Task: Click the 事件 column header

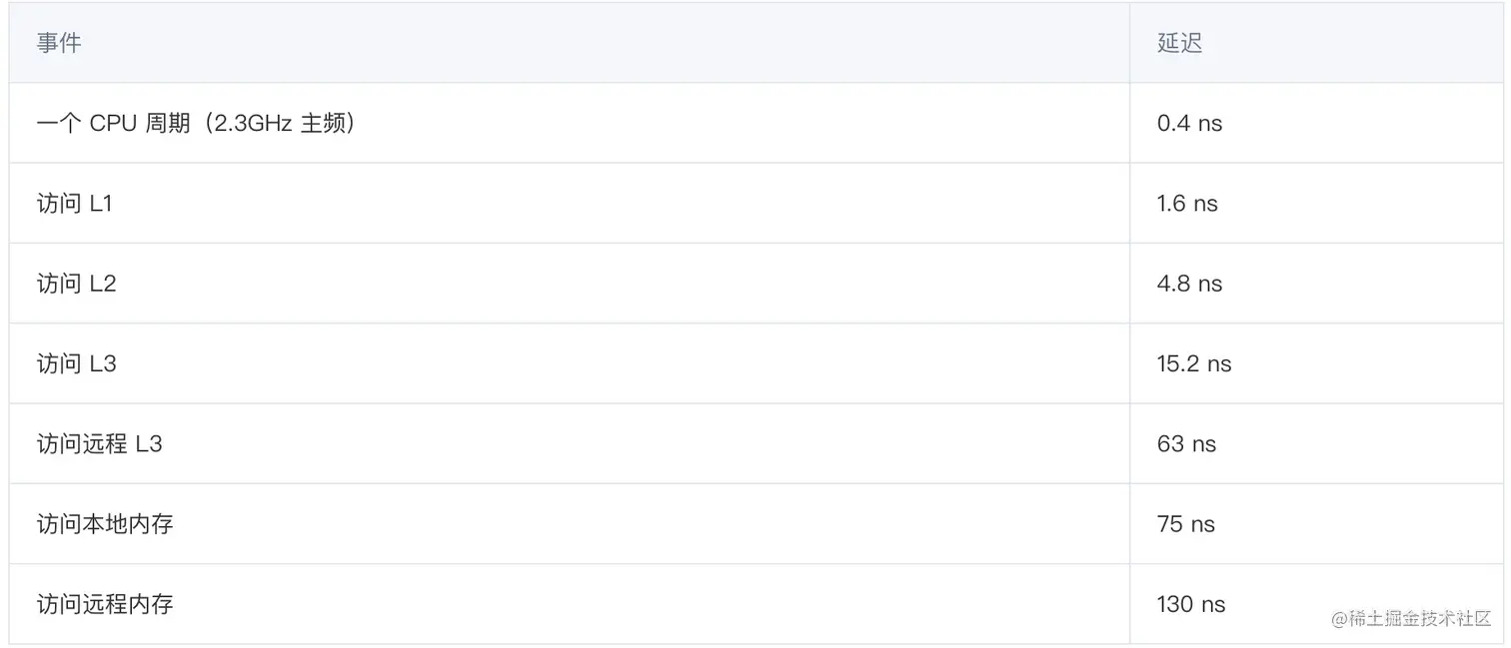Action: (59, 43)
